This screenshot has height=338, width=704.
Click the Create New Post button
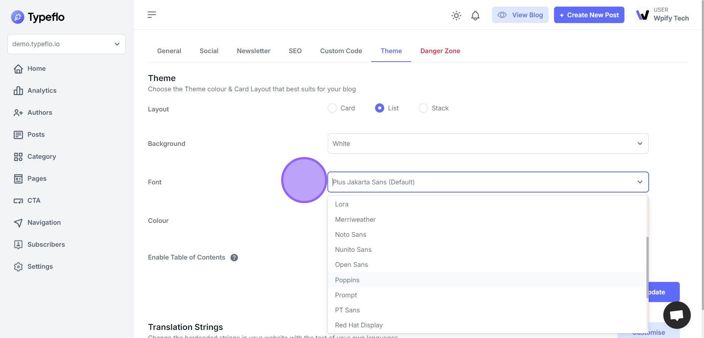pyautogui.click(x=589, y=15)
